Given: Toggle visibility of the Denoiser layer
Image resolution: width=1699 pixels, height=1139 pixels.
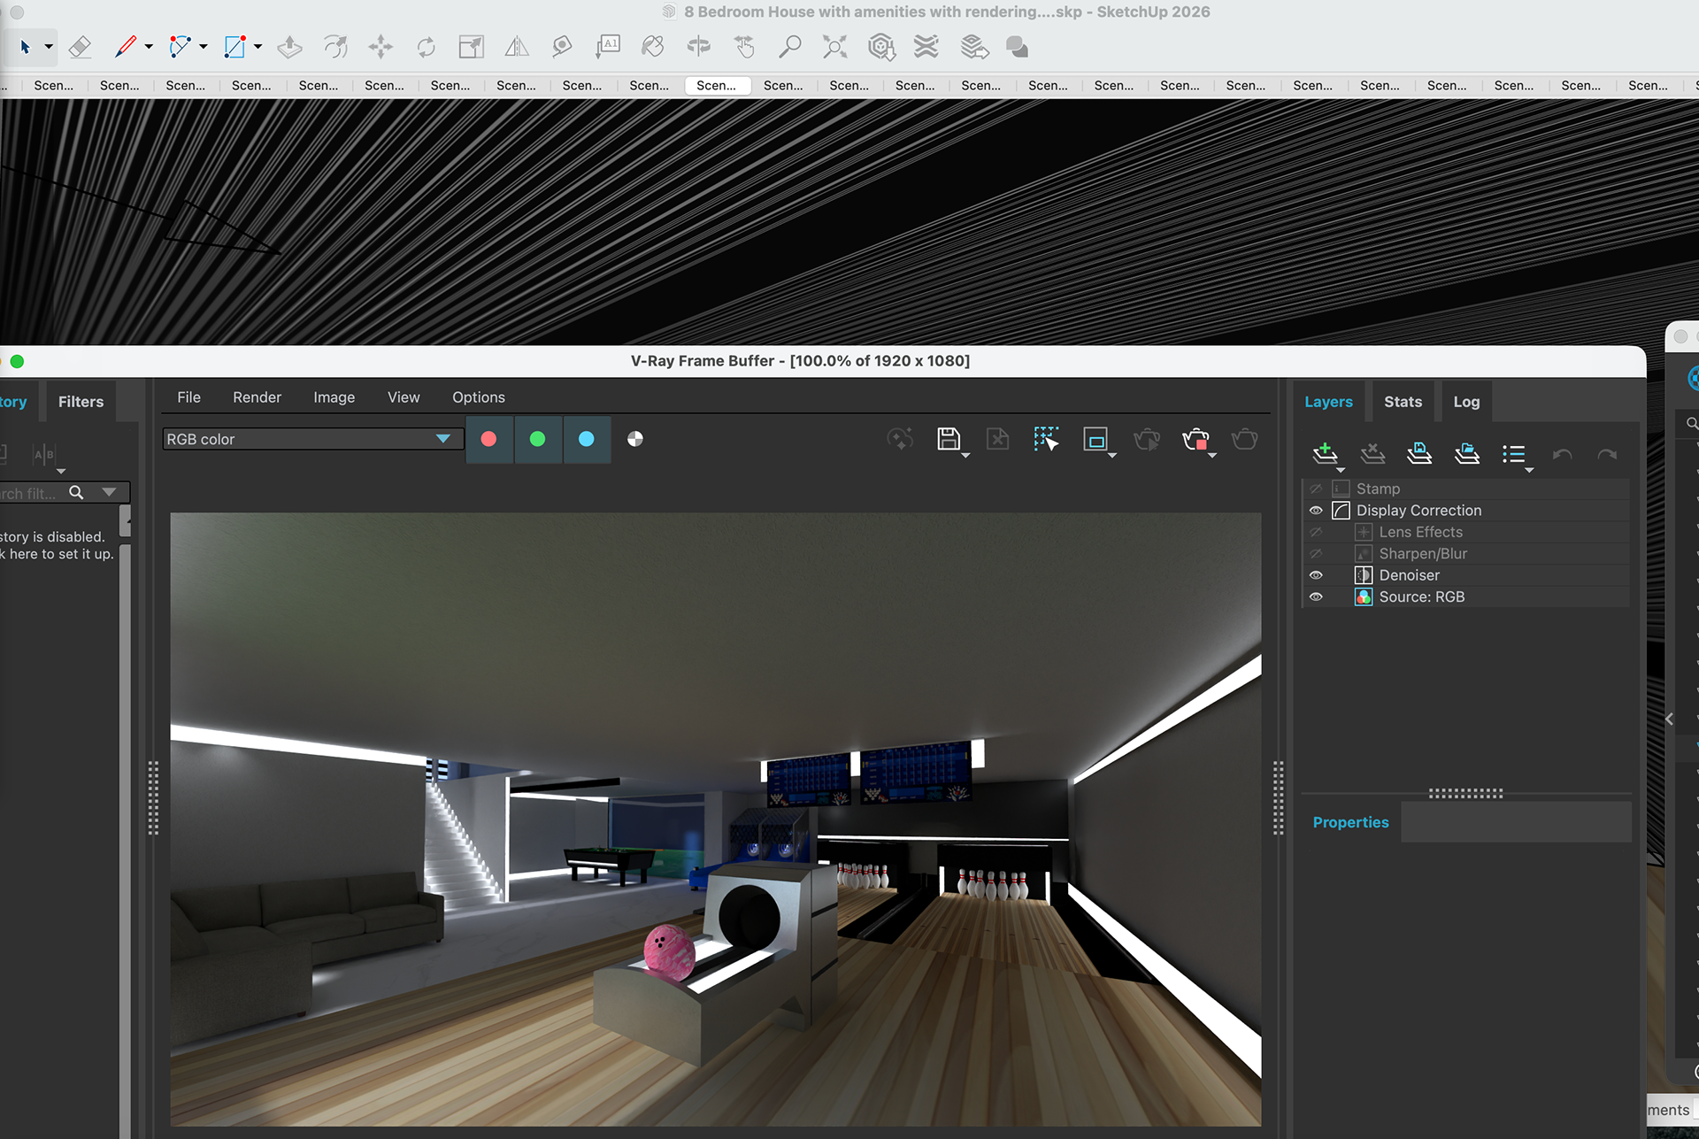Looking at the screenshot, I should pos(1316,575).
